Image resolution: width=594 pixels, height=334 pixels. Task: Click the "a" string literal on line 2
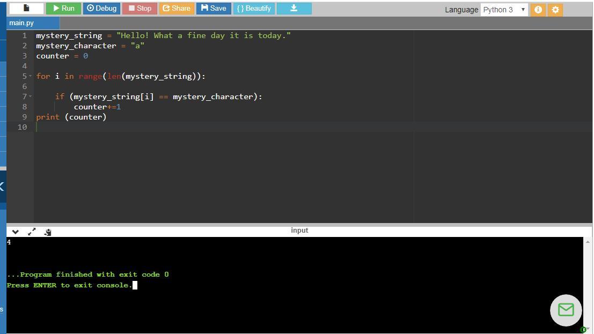click(137, 46)
